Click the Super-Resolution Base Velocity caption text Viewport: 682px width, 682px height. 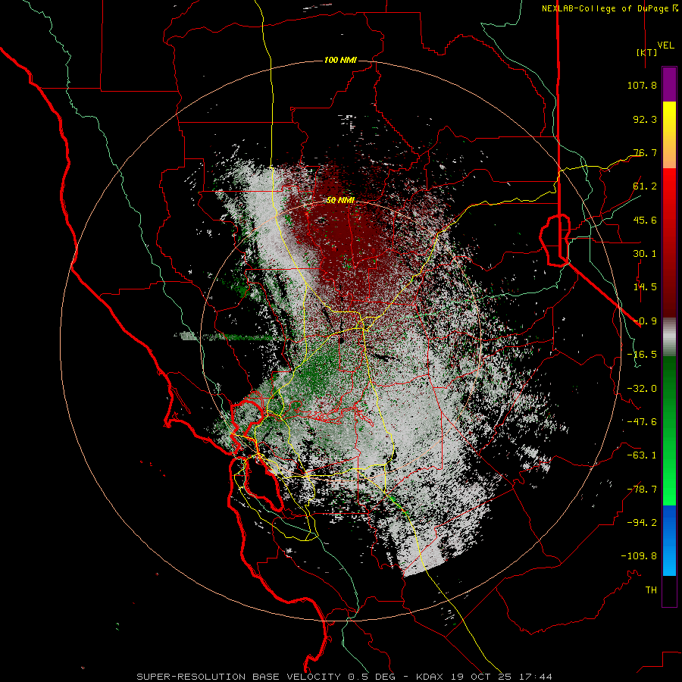tap(345, 677)
